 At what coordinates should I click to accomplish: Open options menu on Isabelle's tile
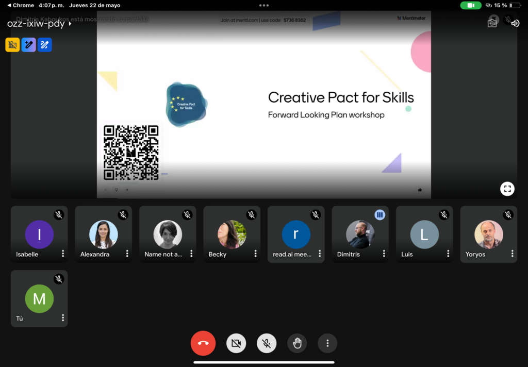coord(63,254)
